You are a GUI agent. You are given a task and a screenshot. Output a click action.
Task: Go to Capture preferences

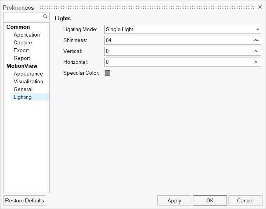point(23,42)
